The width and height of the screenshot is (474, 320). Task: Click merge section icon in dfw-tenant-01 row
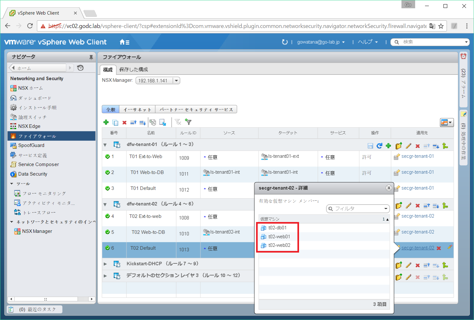445,146
